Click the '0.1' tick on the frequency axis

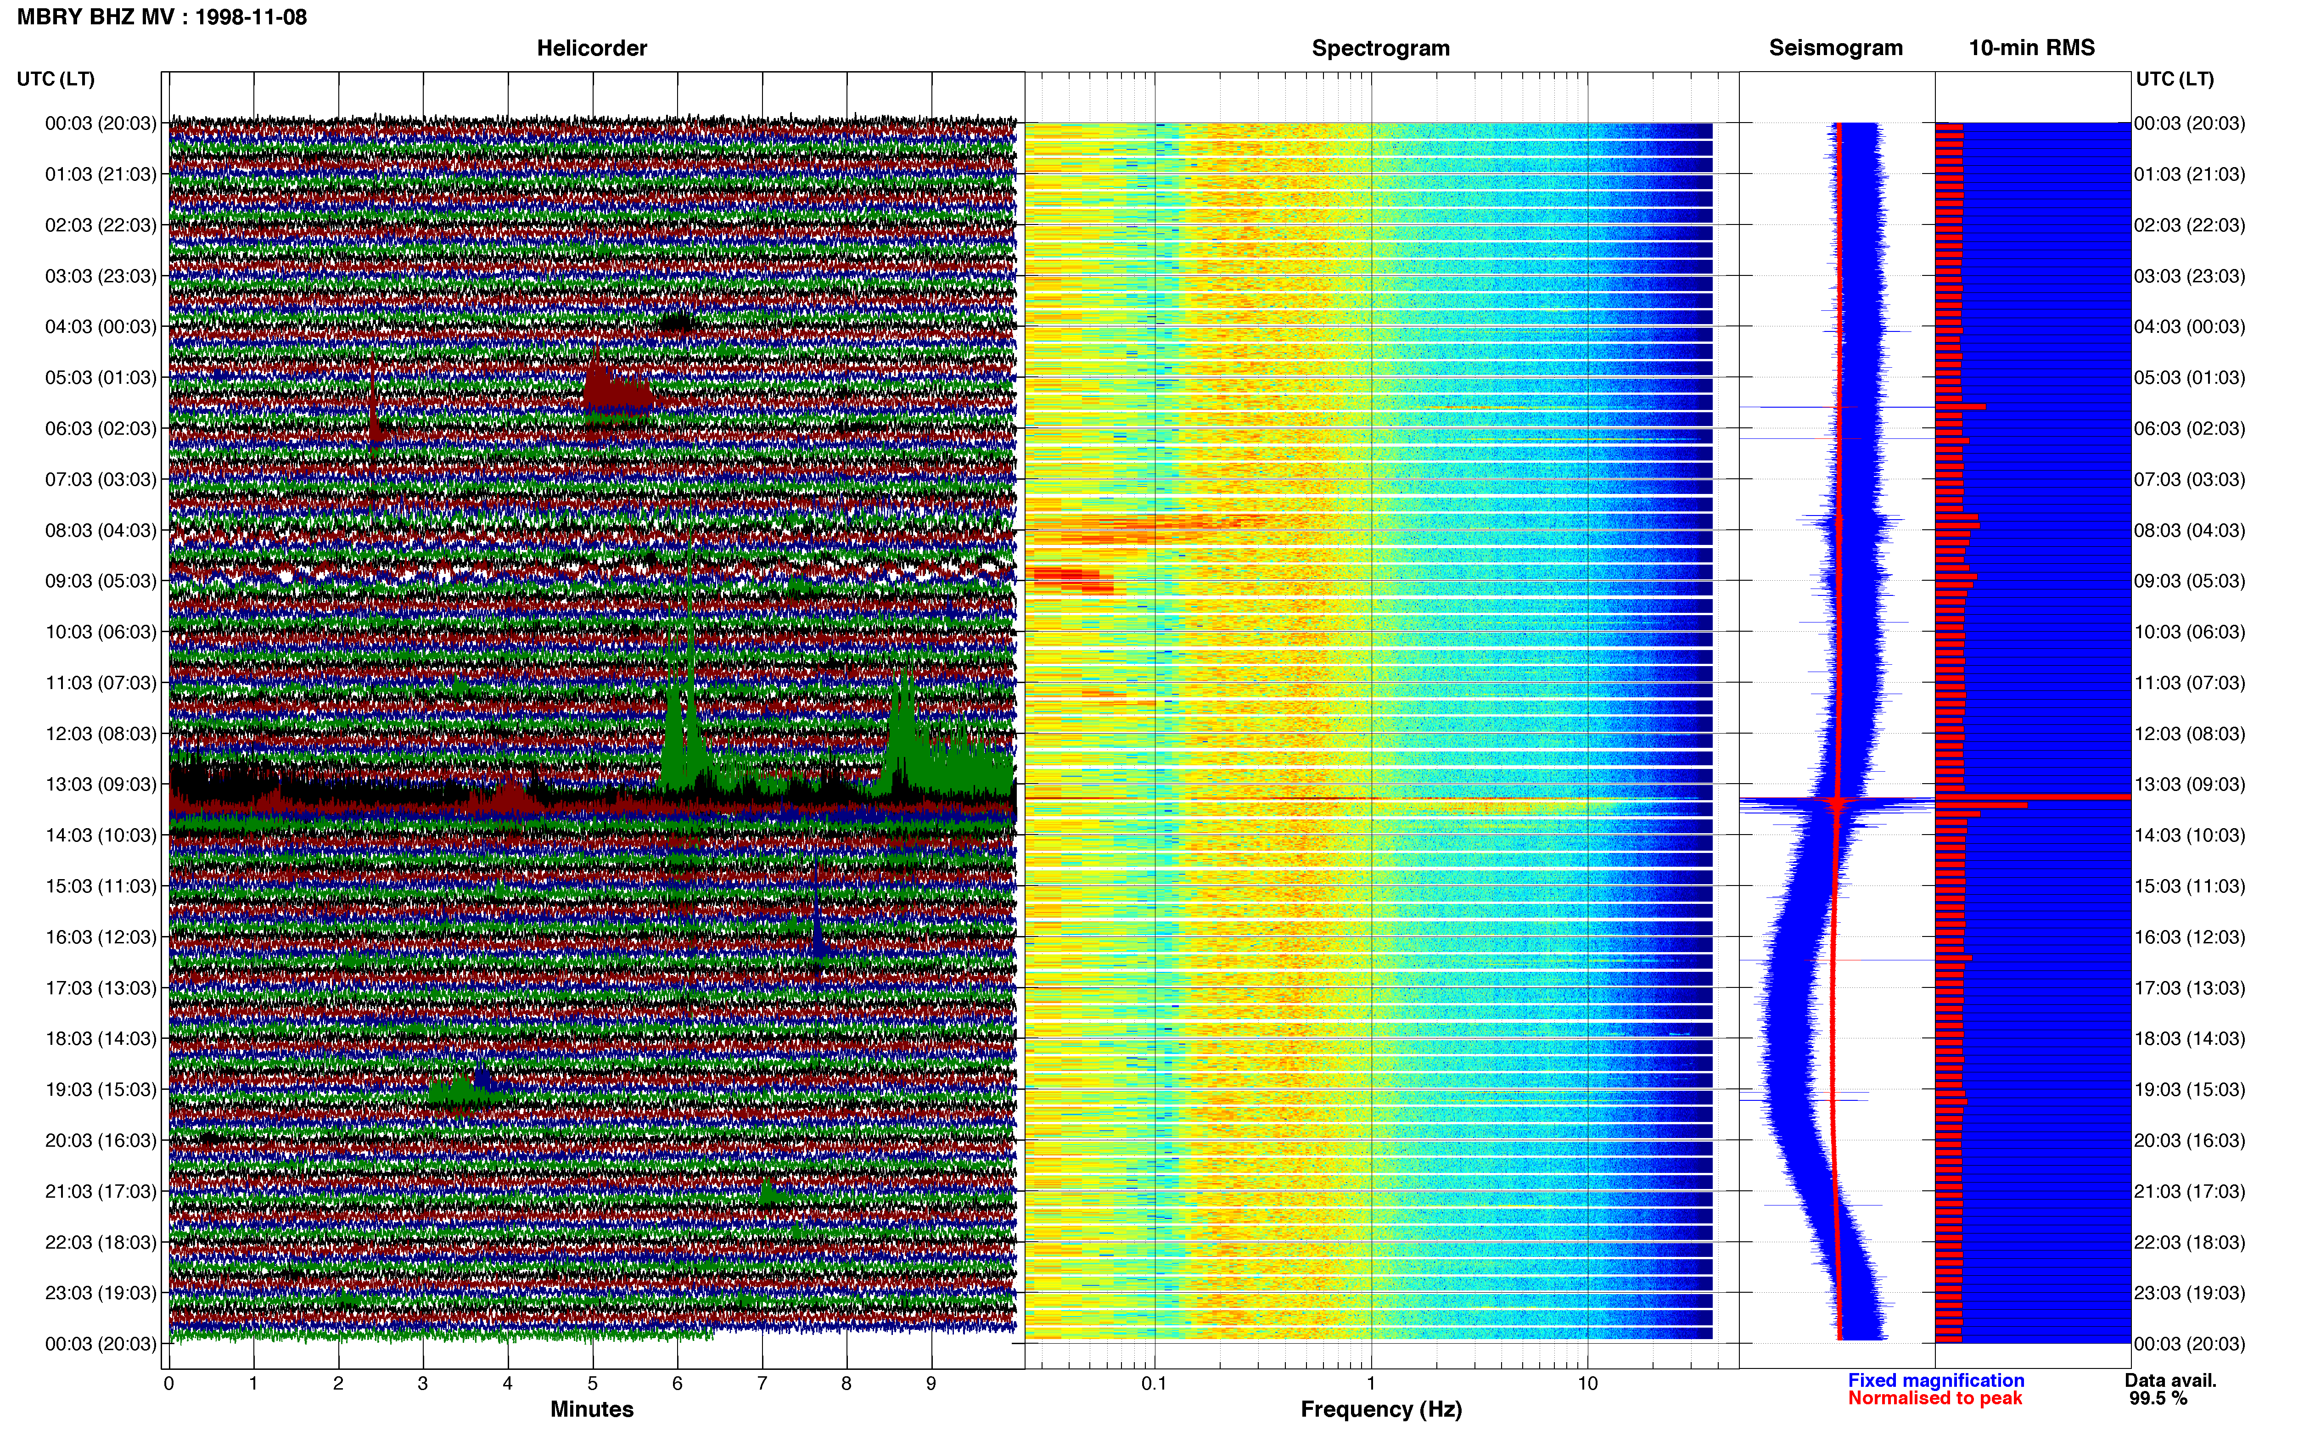tap(1154, 1383)
